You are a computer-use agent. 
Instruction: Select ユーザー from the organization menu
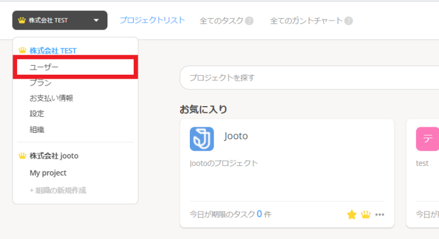tap(44, 67)
